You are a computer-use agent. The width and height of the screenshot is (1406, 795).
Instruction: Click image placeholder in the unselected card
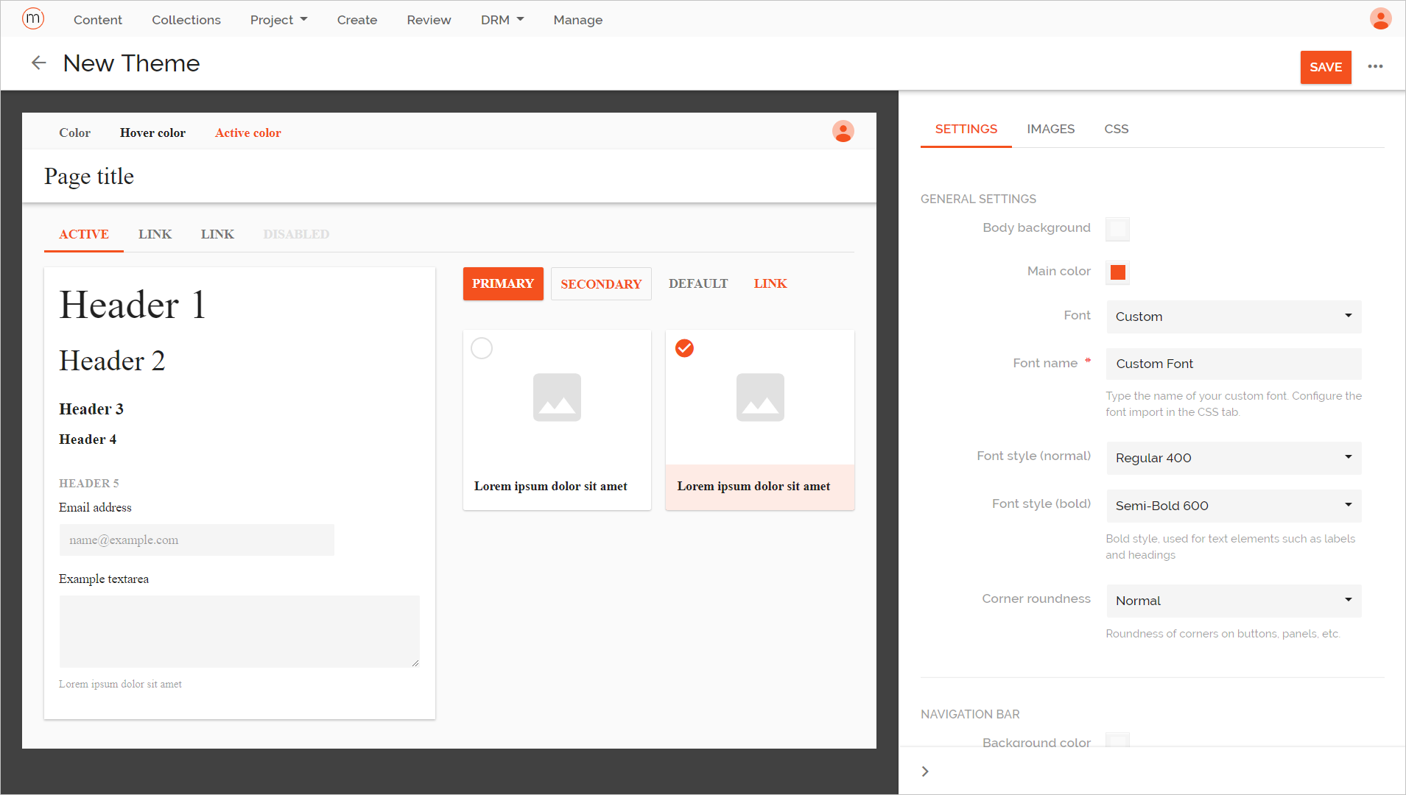tap(557, 397)
